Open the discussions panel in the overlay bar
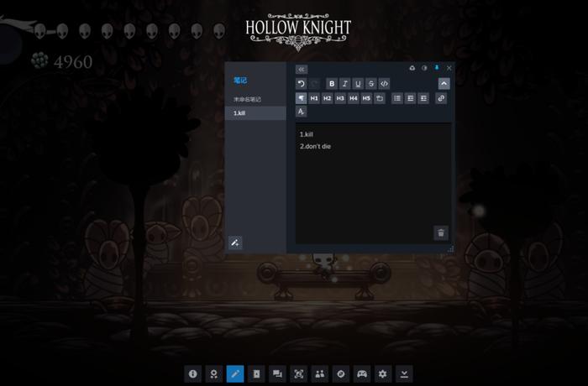588x386 pixels. 277,373
